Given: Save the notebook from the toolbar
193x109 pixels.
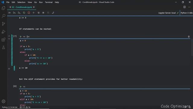Looking at the screenshot, I should [x=48, y=13].
